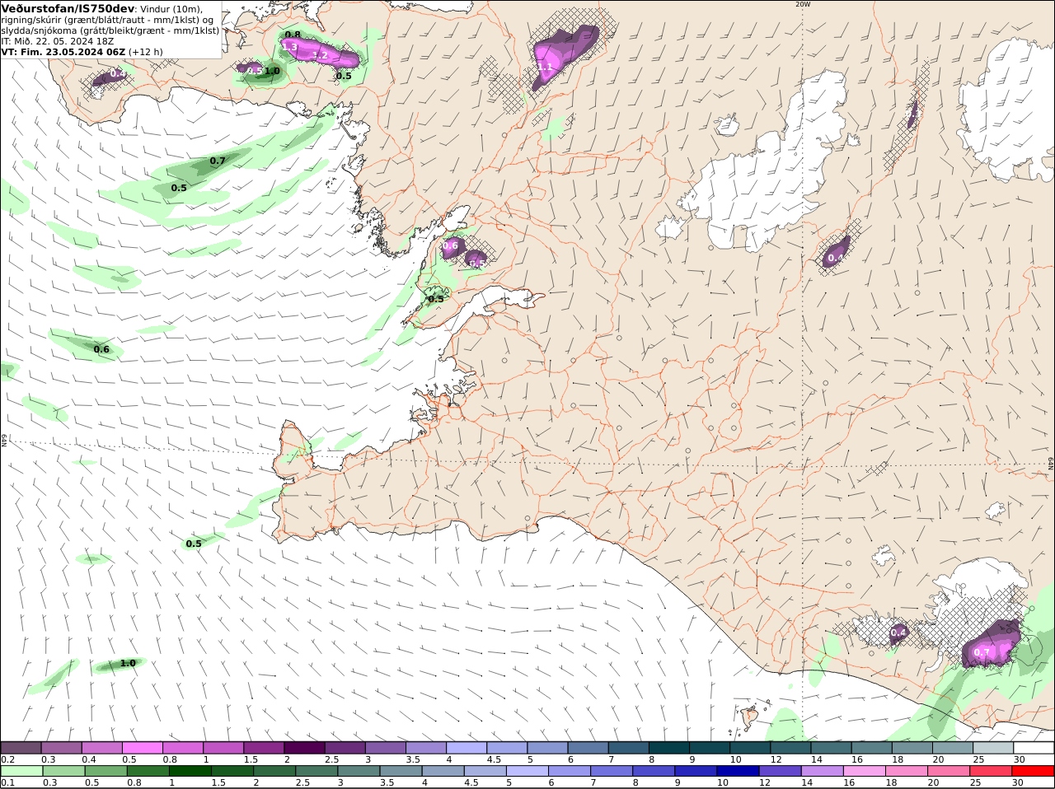This screenshot has height=789, width=1055.
Task: Click the 0.6 snow value on the peninsula
Action: pyautogui.click(x=450, y=245)
